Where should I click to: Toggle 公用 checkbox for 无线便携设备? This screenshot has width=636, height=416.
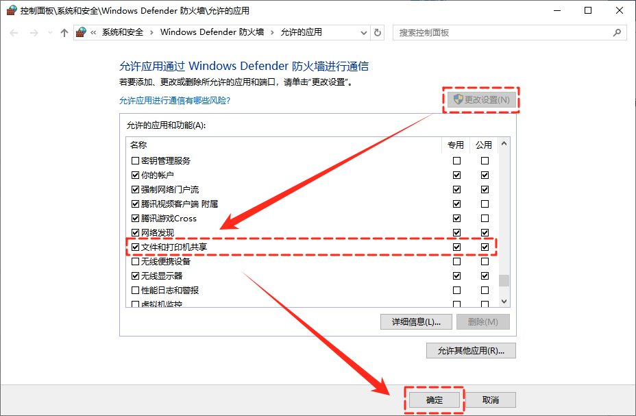(x=485, y=262)
